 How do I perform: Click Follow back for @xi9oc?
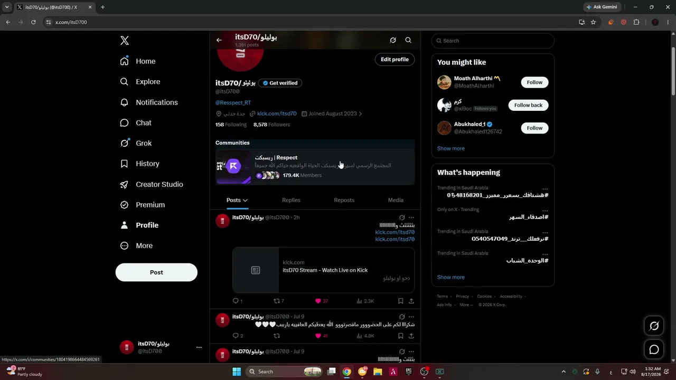click(528, 105)
